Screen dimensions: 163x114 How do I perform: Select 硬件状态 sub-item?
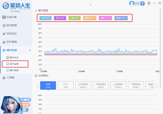(x=14, y=58)
